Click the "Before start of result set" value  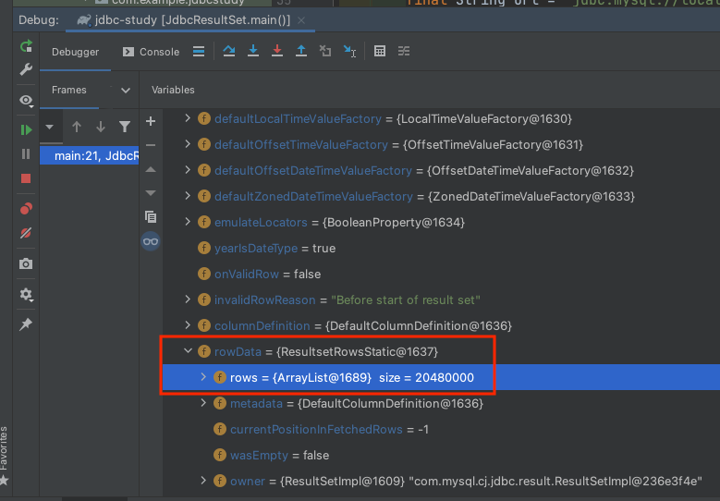(406, 299)
